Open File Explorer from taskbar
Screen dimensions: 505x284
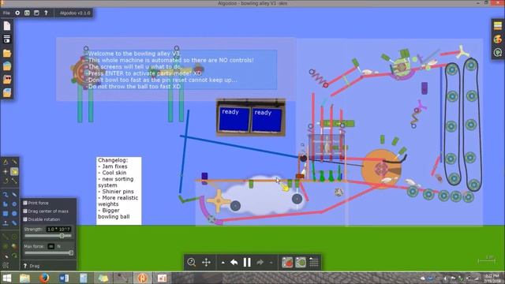pyautogui.click(x=24, y=278)
